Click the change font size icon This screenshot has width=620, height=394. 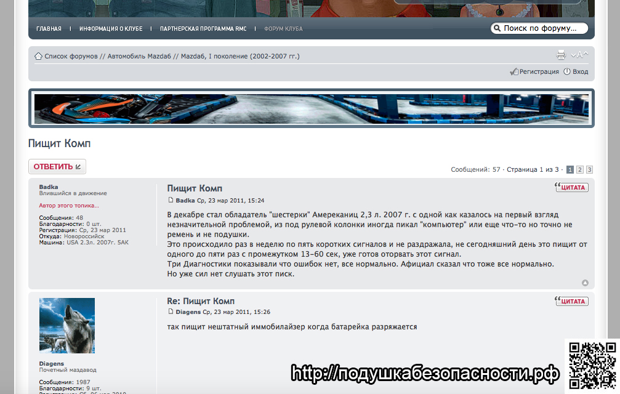[x=579, y=55]
